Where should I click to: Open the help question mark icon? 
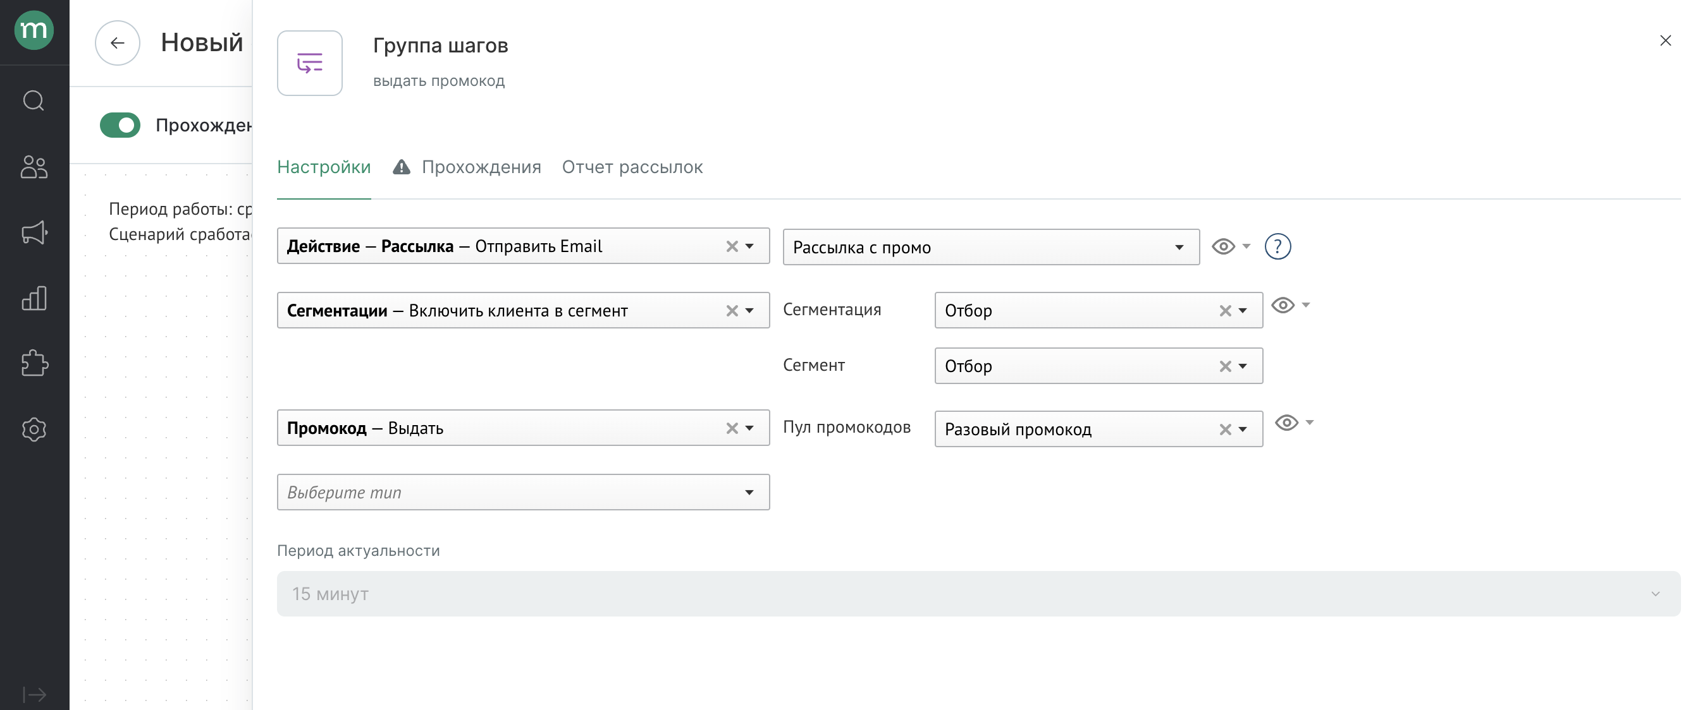tap(1277, 246)
